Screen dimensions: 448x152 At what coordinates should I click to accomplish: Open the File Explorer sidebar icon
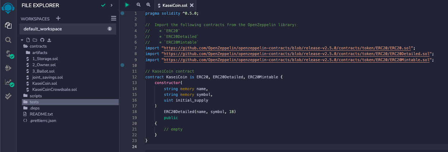point(8,25)
